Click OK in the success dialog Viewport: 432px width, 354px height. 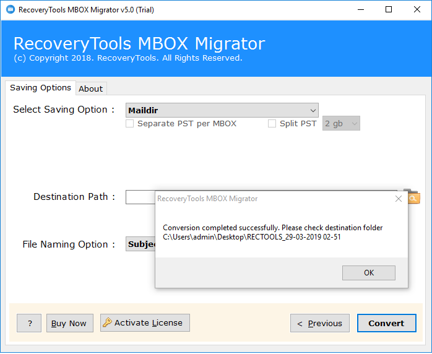tap(369, 273)
